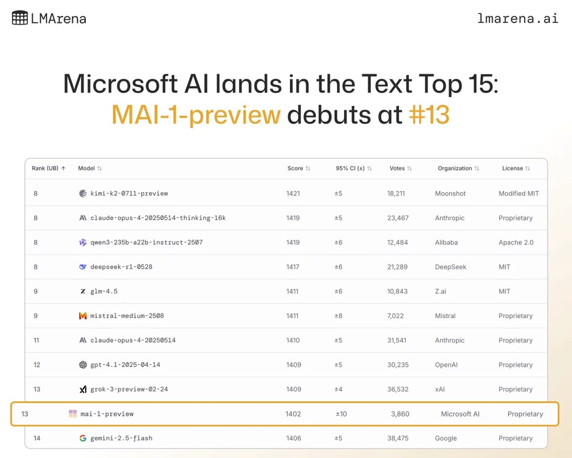Open the claude-opus-4-20250514-thinking-16k model entry
The width and height of the screenshot is (572, 458).
tap(158, 218)
